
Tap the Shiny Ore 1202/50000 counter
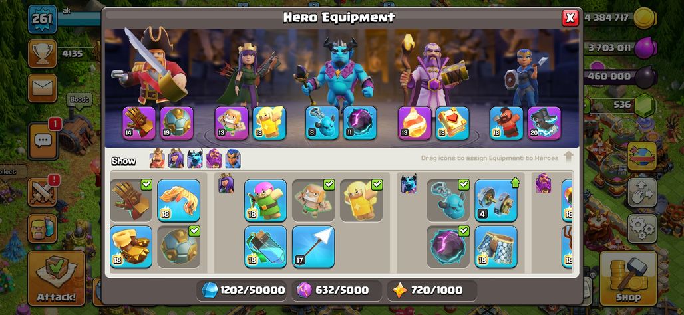click(x=242, y=290)
